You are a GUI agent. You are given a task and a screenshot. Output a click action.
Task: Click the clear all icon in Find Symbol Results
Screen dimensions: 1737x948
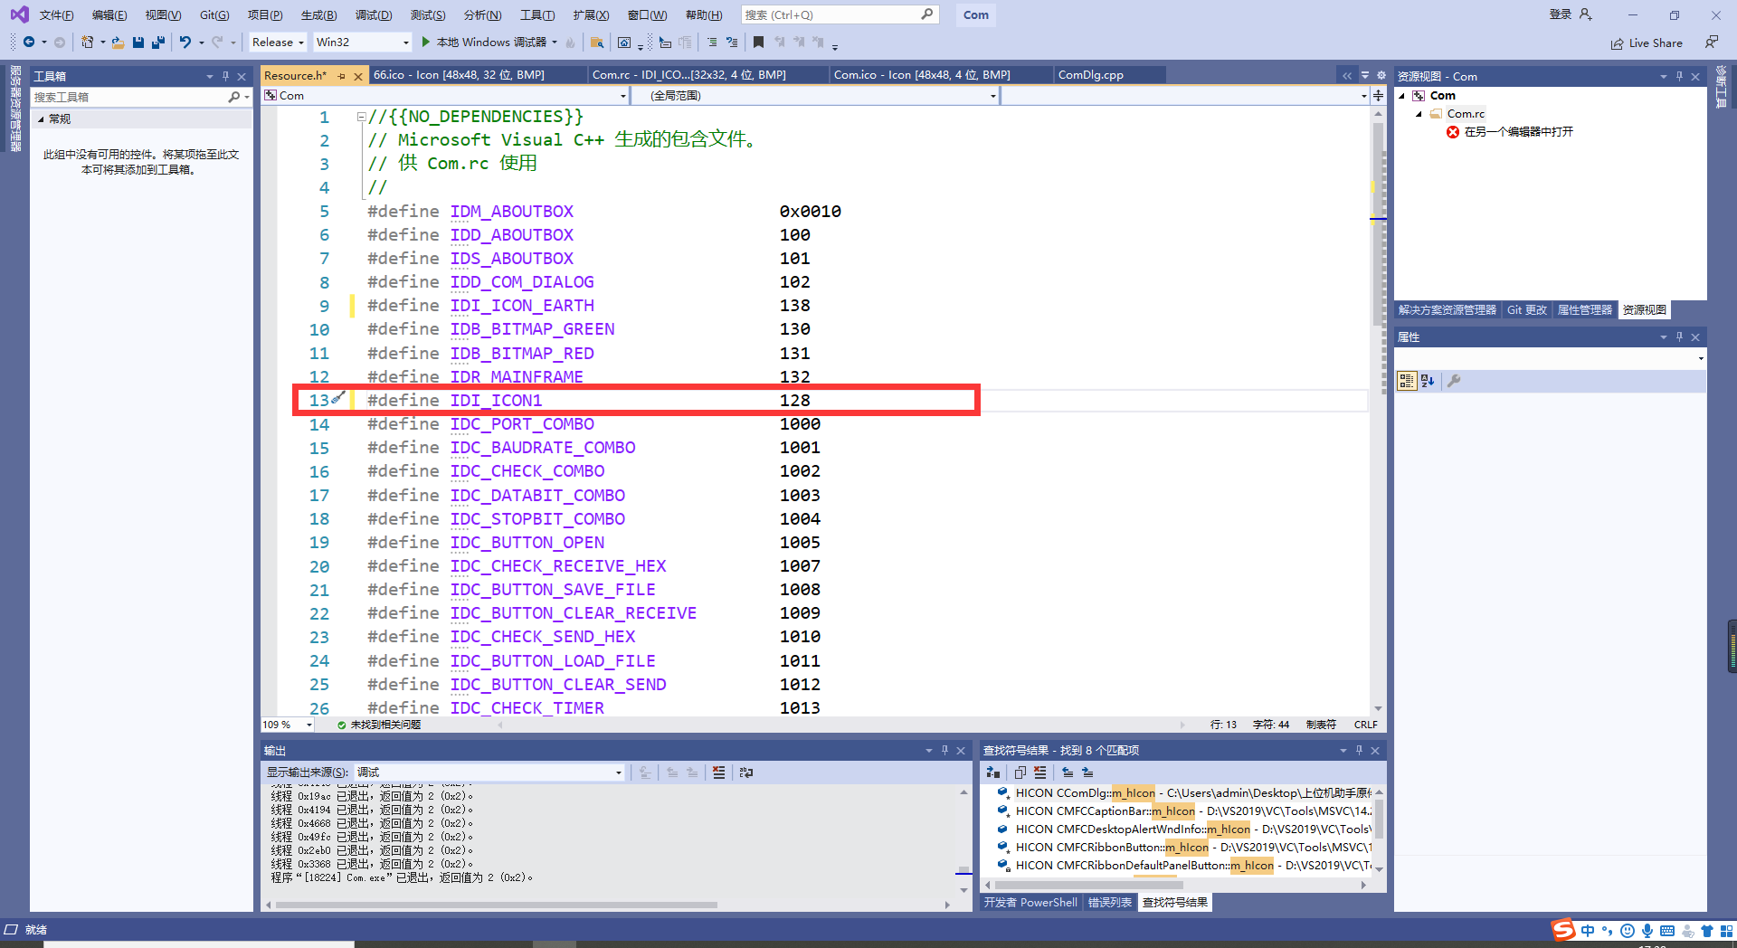click(1040, 773)
